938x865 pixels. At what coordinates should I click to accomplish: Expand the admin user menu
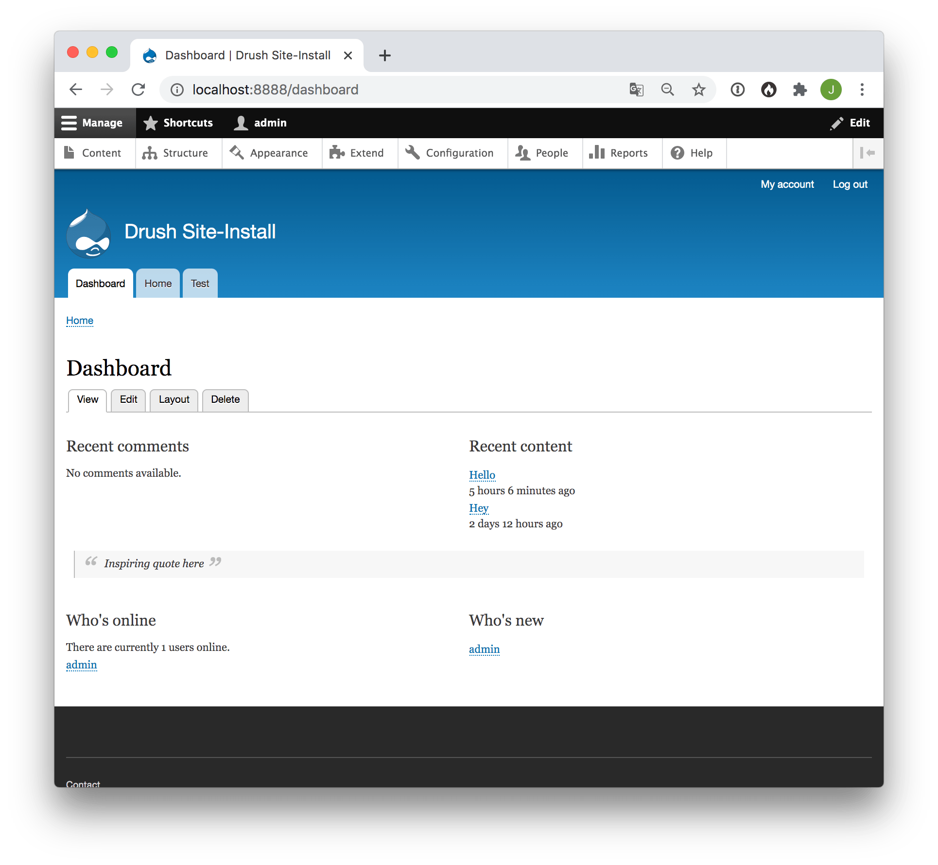(x=261, y=123)
